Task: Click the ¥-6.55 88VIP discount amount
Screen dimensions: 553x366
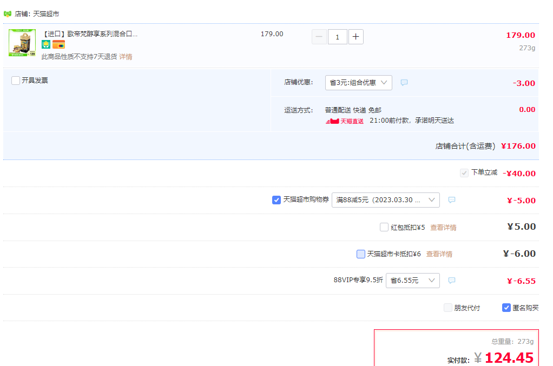Action: pyautogui.click(x=521, y=281)
